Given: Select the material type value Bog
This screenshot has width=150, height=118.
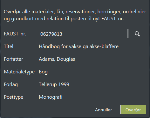Looking at the screenshot, I should point(43,72).
